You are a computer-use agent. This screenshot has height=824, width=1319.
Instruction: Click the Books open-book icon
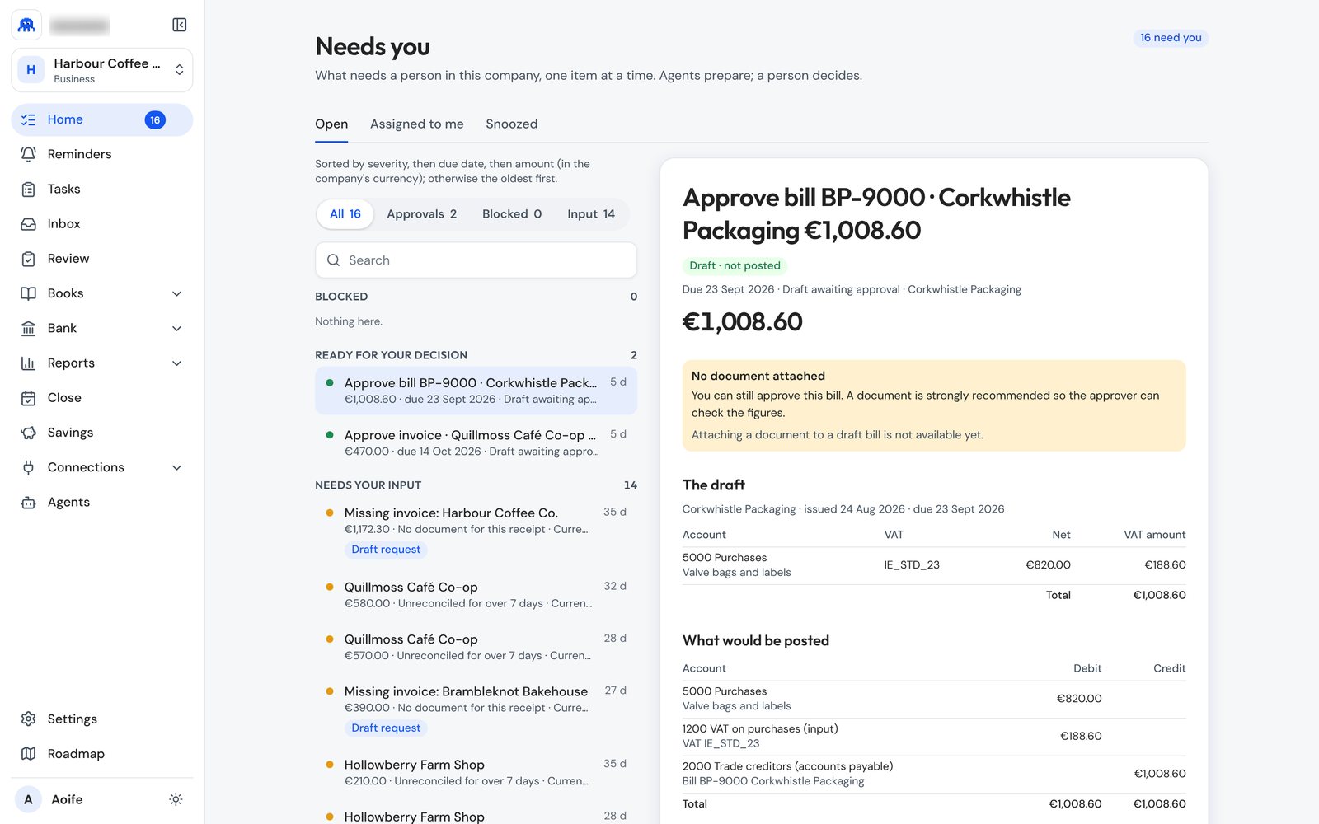[28, 293]
